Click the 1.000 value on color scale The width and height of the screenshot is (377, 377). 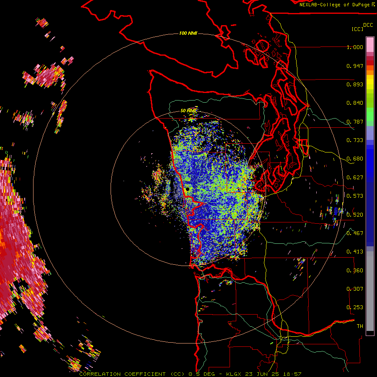[x=355, y=47]
